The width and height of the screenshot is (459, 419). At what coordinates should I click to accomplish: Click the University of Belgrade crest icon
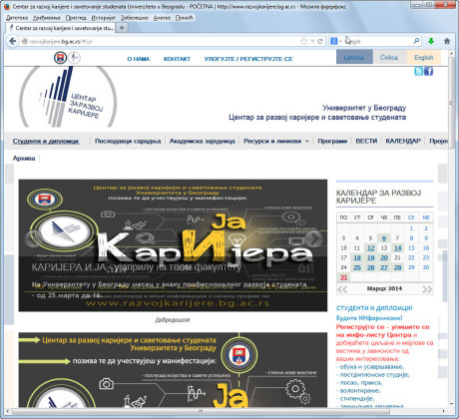pyautogui.click(x=60, y=58)
